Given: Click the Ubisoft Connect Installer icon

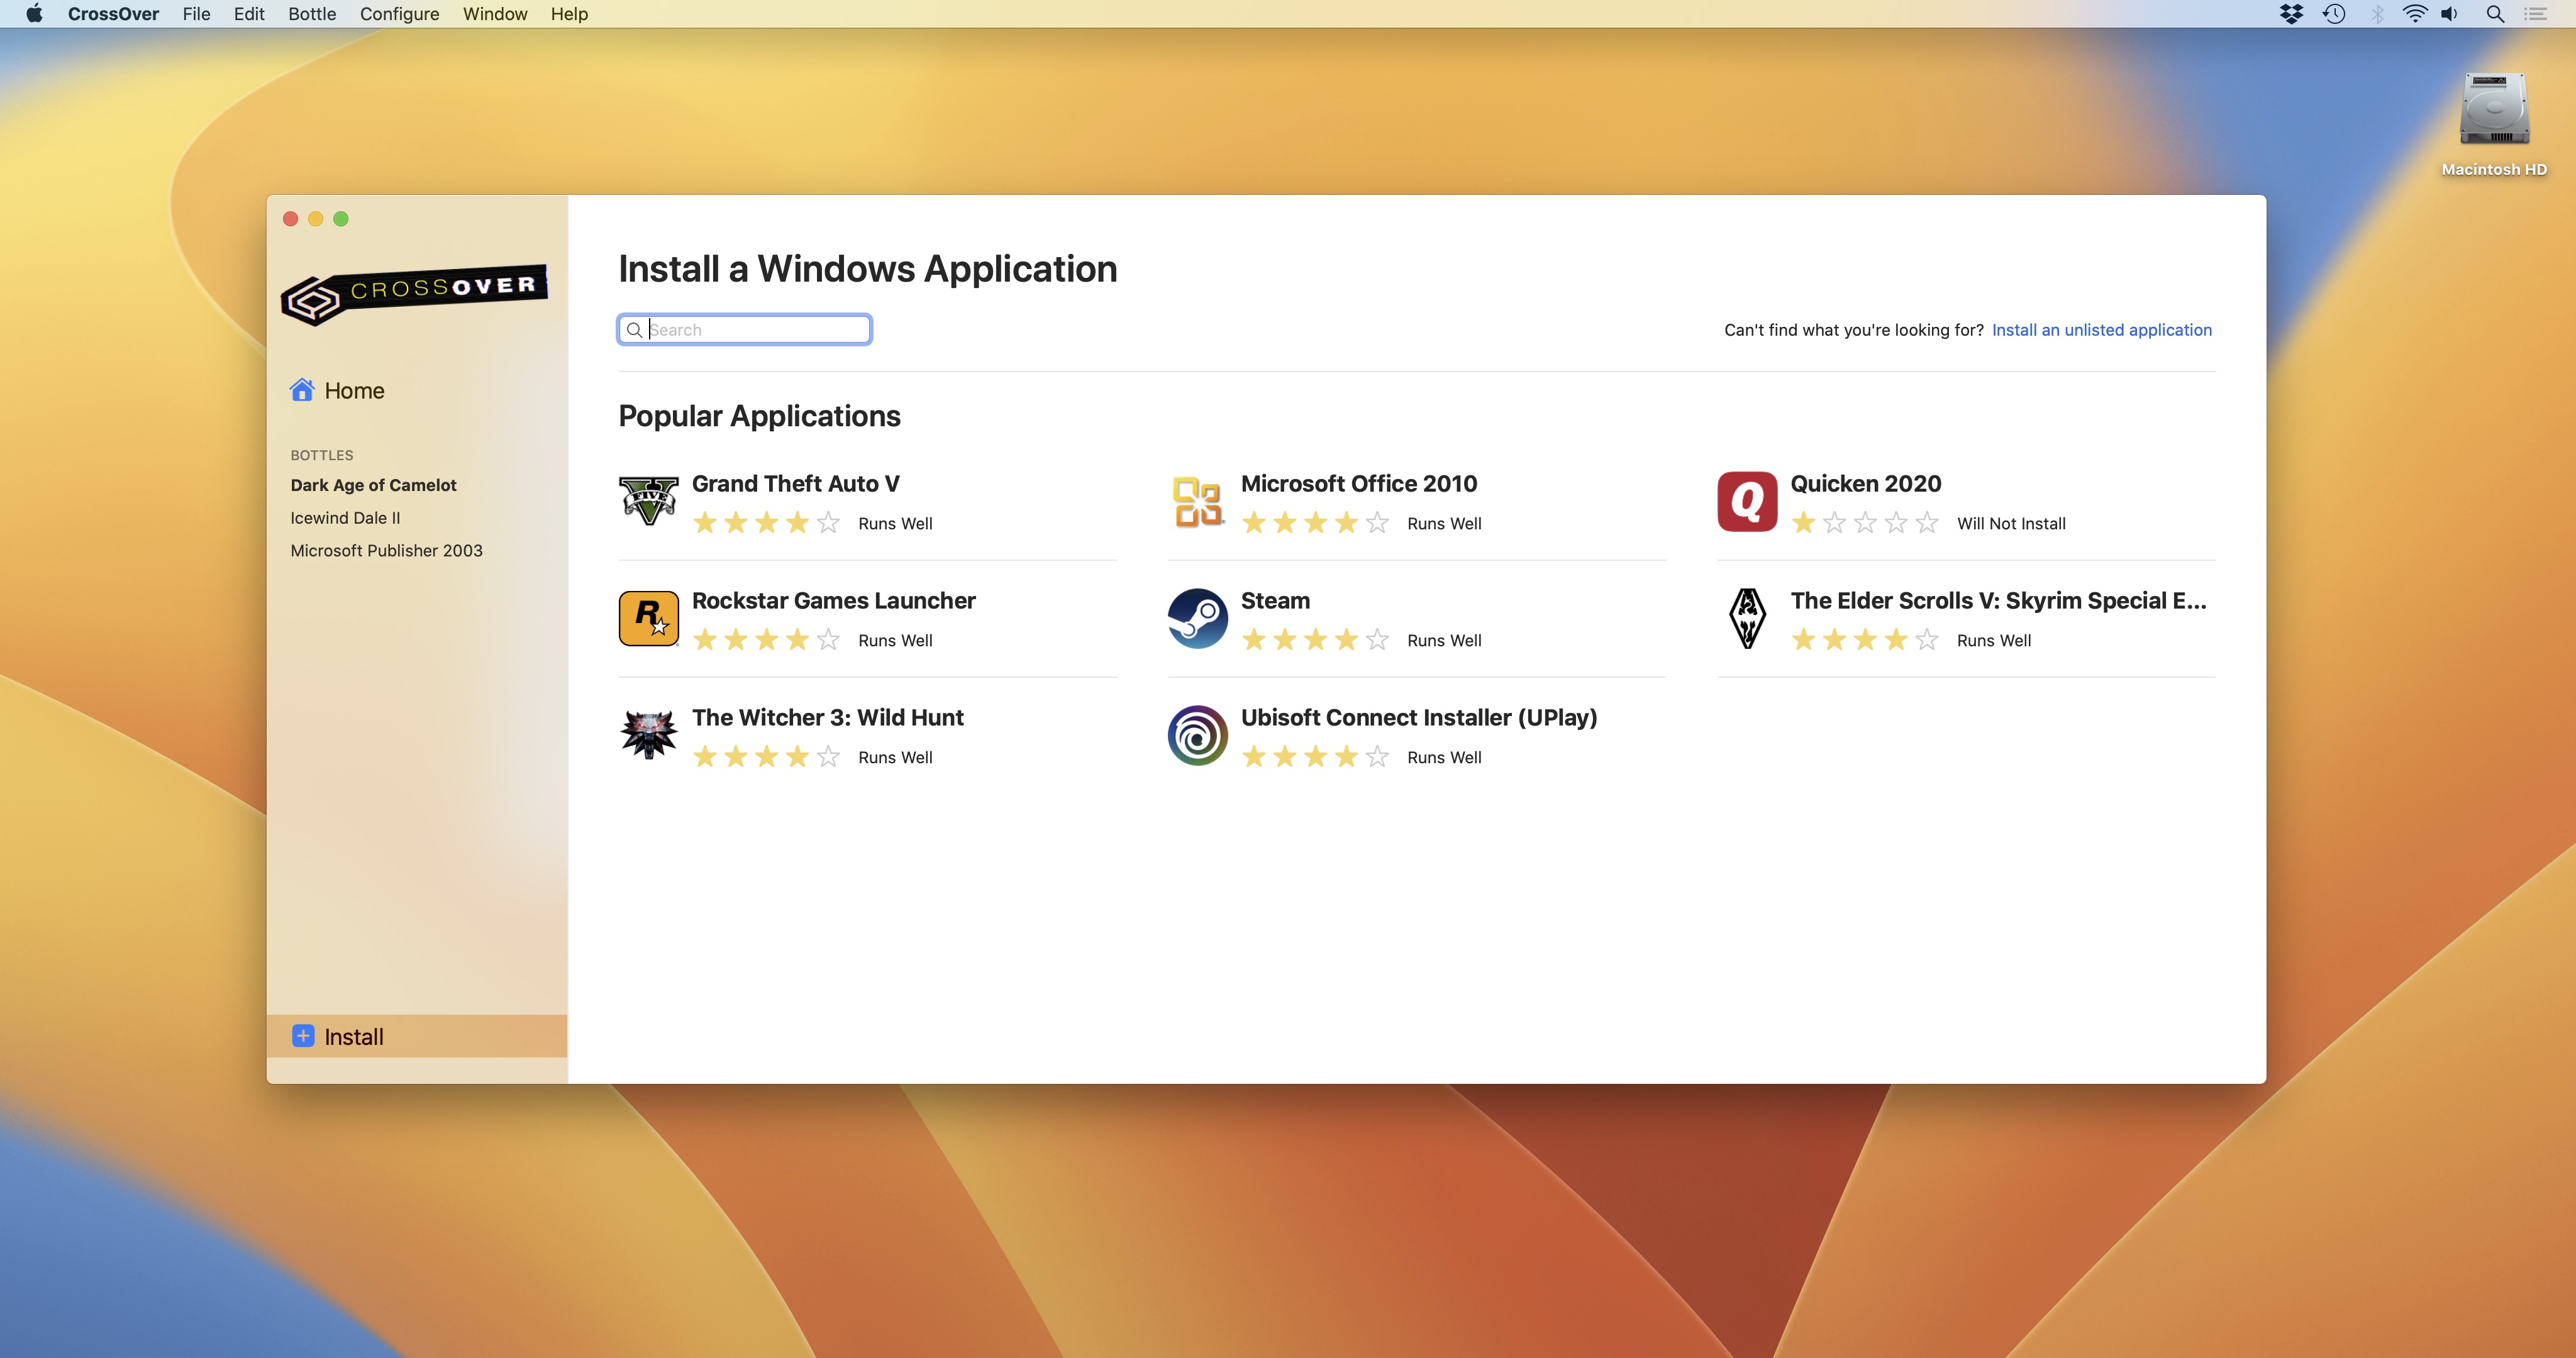Looking at the screenshot, I should pyautogui.click(x=1197, y=732).
